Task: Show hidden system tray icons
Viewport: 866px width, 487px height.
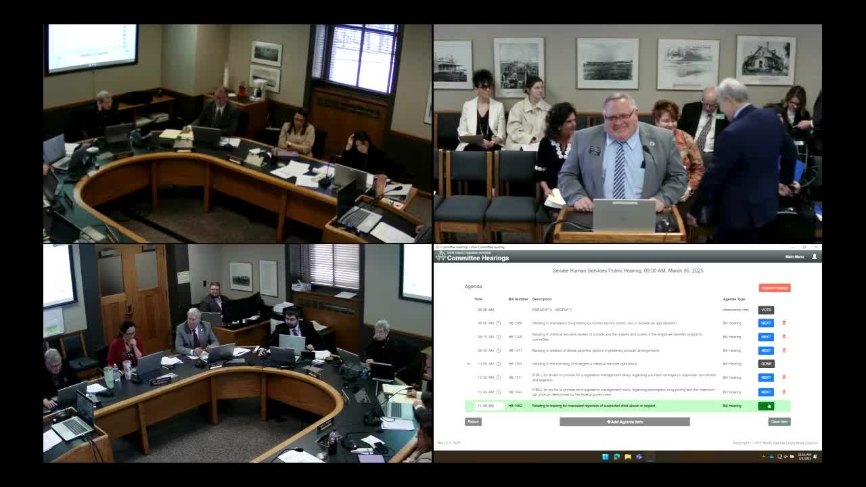Action: (764, 457)
